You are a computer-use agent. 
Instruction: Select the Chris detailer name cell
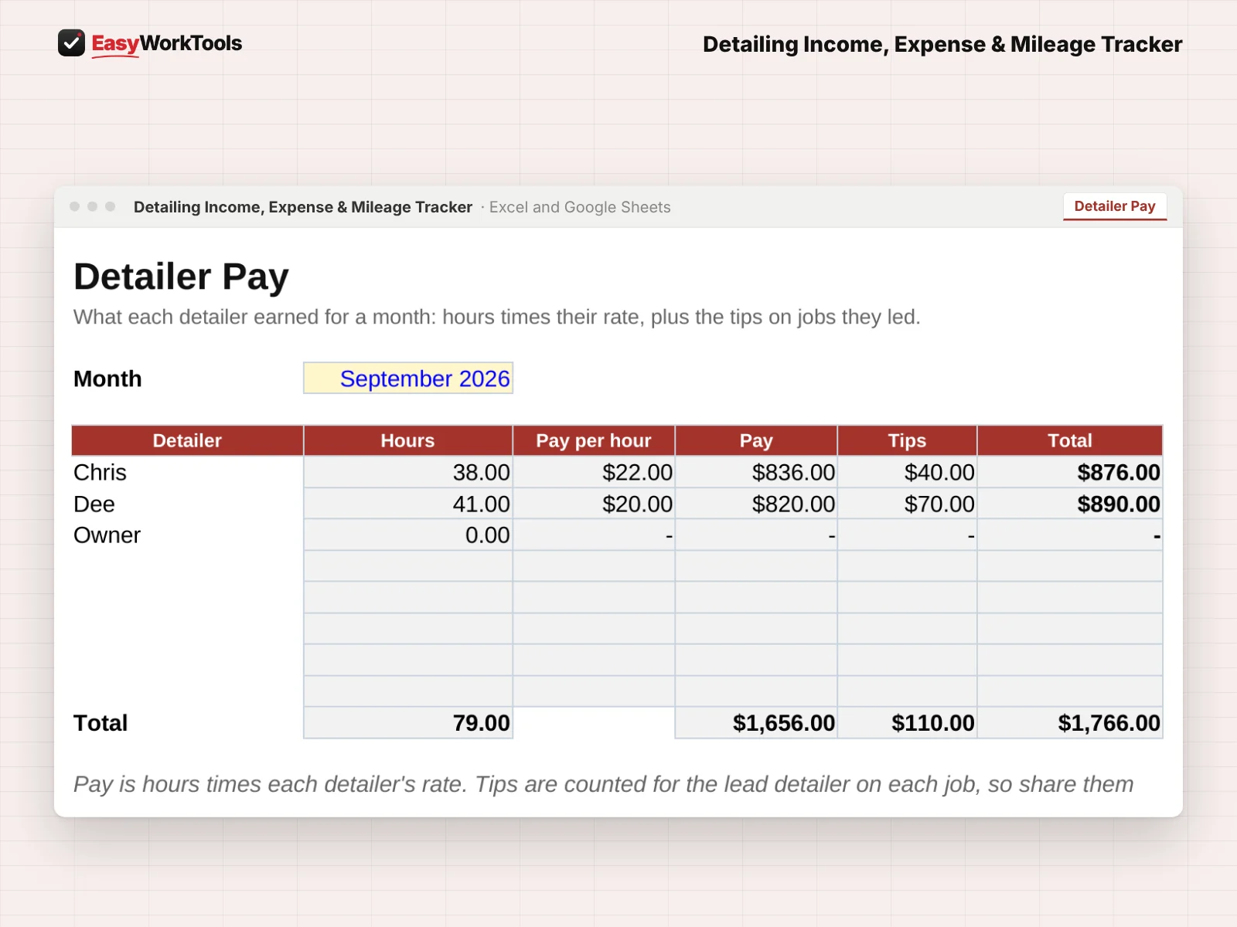coord(187,472)
